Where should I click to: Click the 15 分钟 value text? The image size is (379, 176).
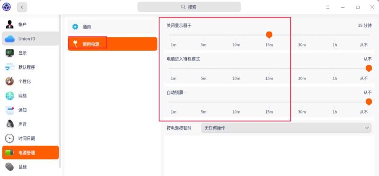pos(365,26)
